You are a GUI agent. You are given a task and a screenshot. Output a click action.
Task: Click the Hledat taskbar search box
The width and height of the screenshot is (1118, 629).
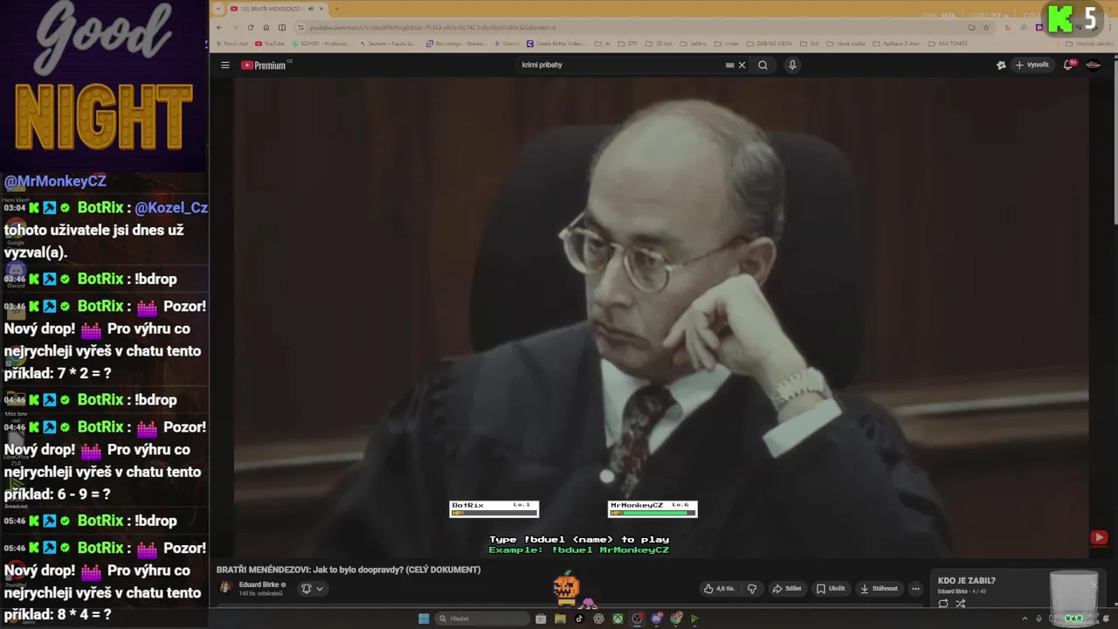(x=484, y=619)
